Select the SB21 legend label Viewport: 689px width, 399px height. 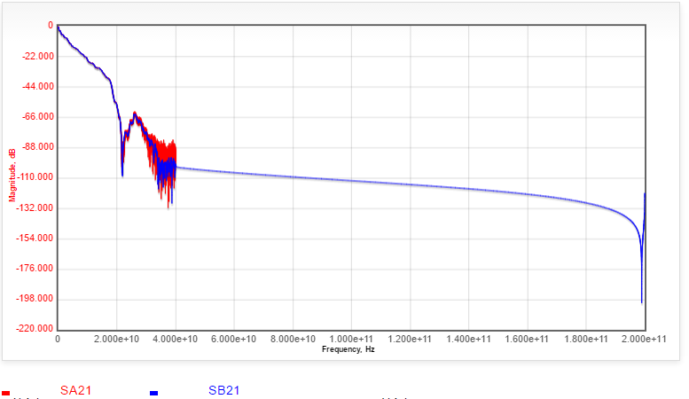[x=224, y=390]
